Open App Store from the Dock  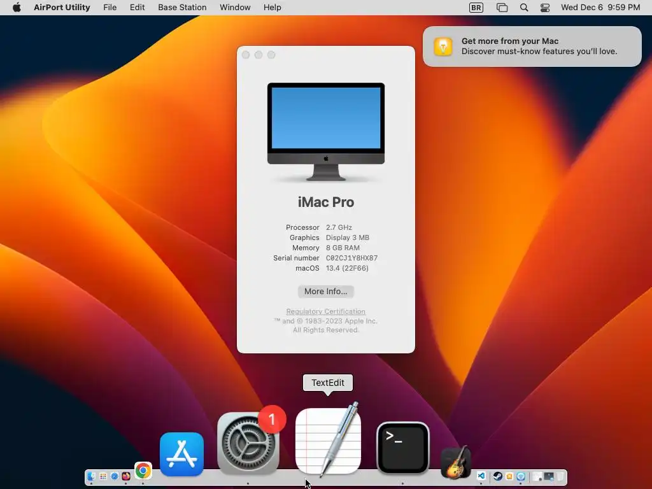click(x=181, y=455)
